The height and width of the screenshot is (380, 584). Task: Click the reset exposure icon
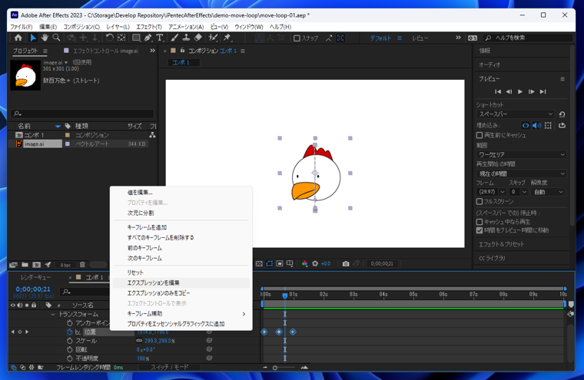tap(315, 263)
